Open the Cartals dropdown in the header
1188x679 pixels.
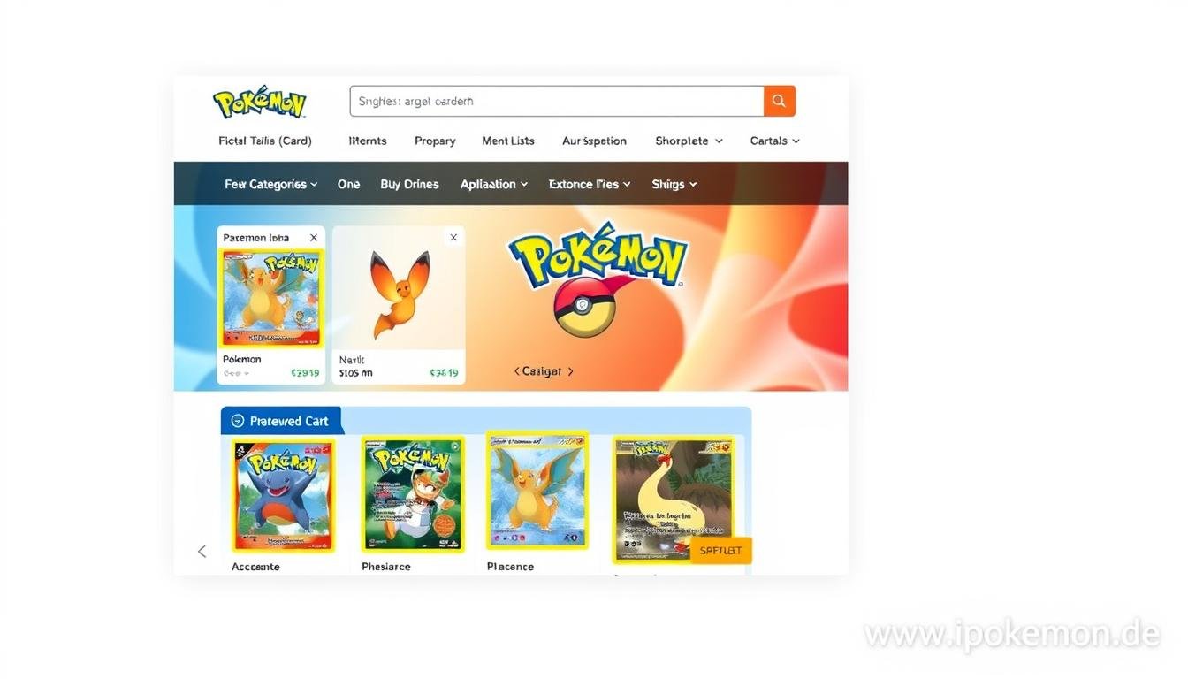click(x=773, y=141)
